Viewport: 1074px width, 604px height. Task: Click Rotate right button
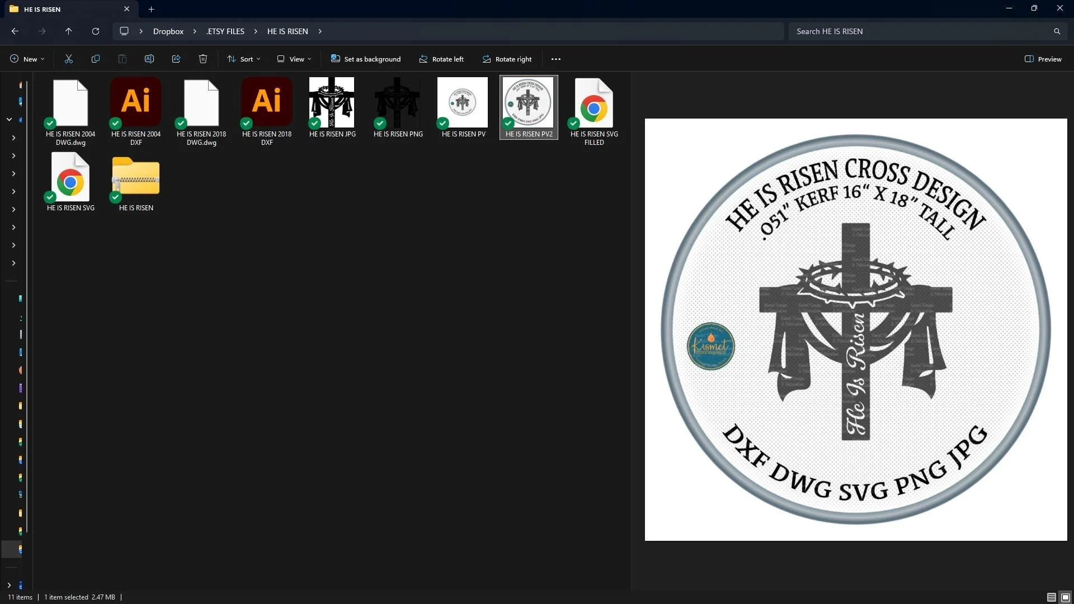click(507, 59)
